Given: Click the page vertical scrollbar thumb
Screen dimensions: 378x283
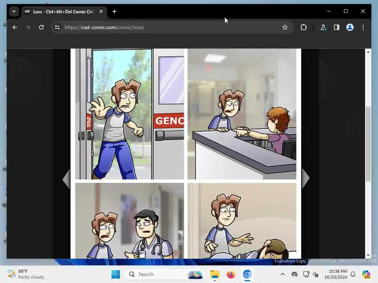Looking at the screenshot, I should coord(368,143).
